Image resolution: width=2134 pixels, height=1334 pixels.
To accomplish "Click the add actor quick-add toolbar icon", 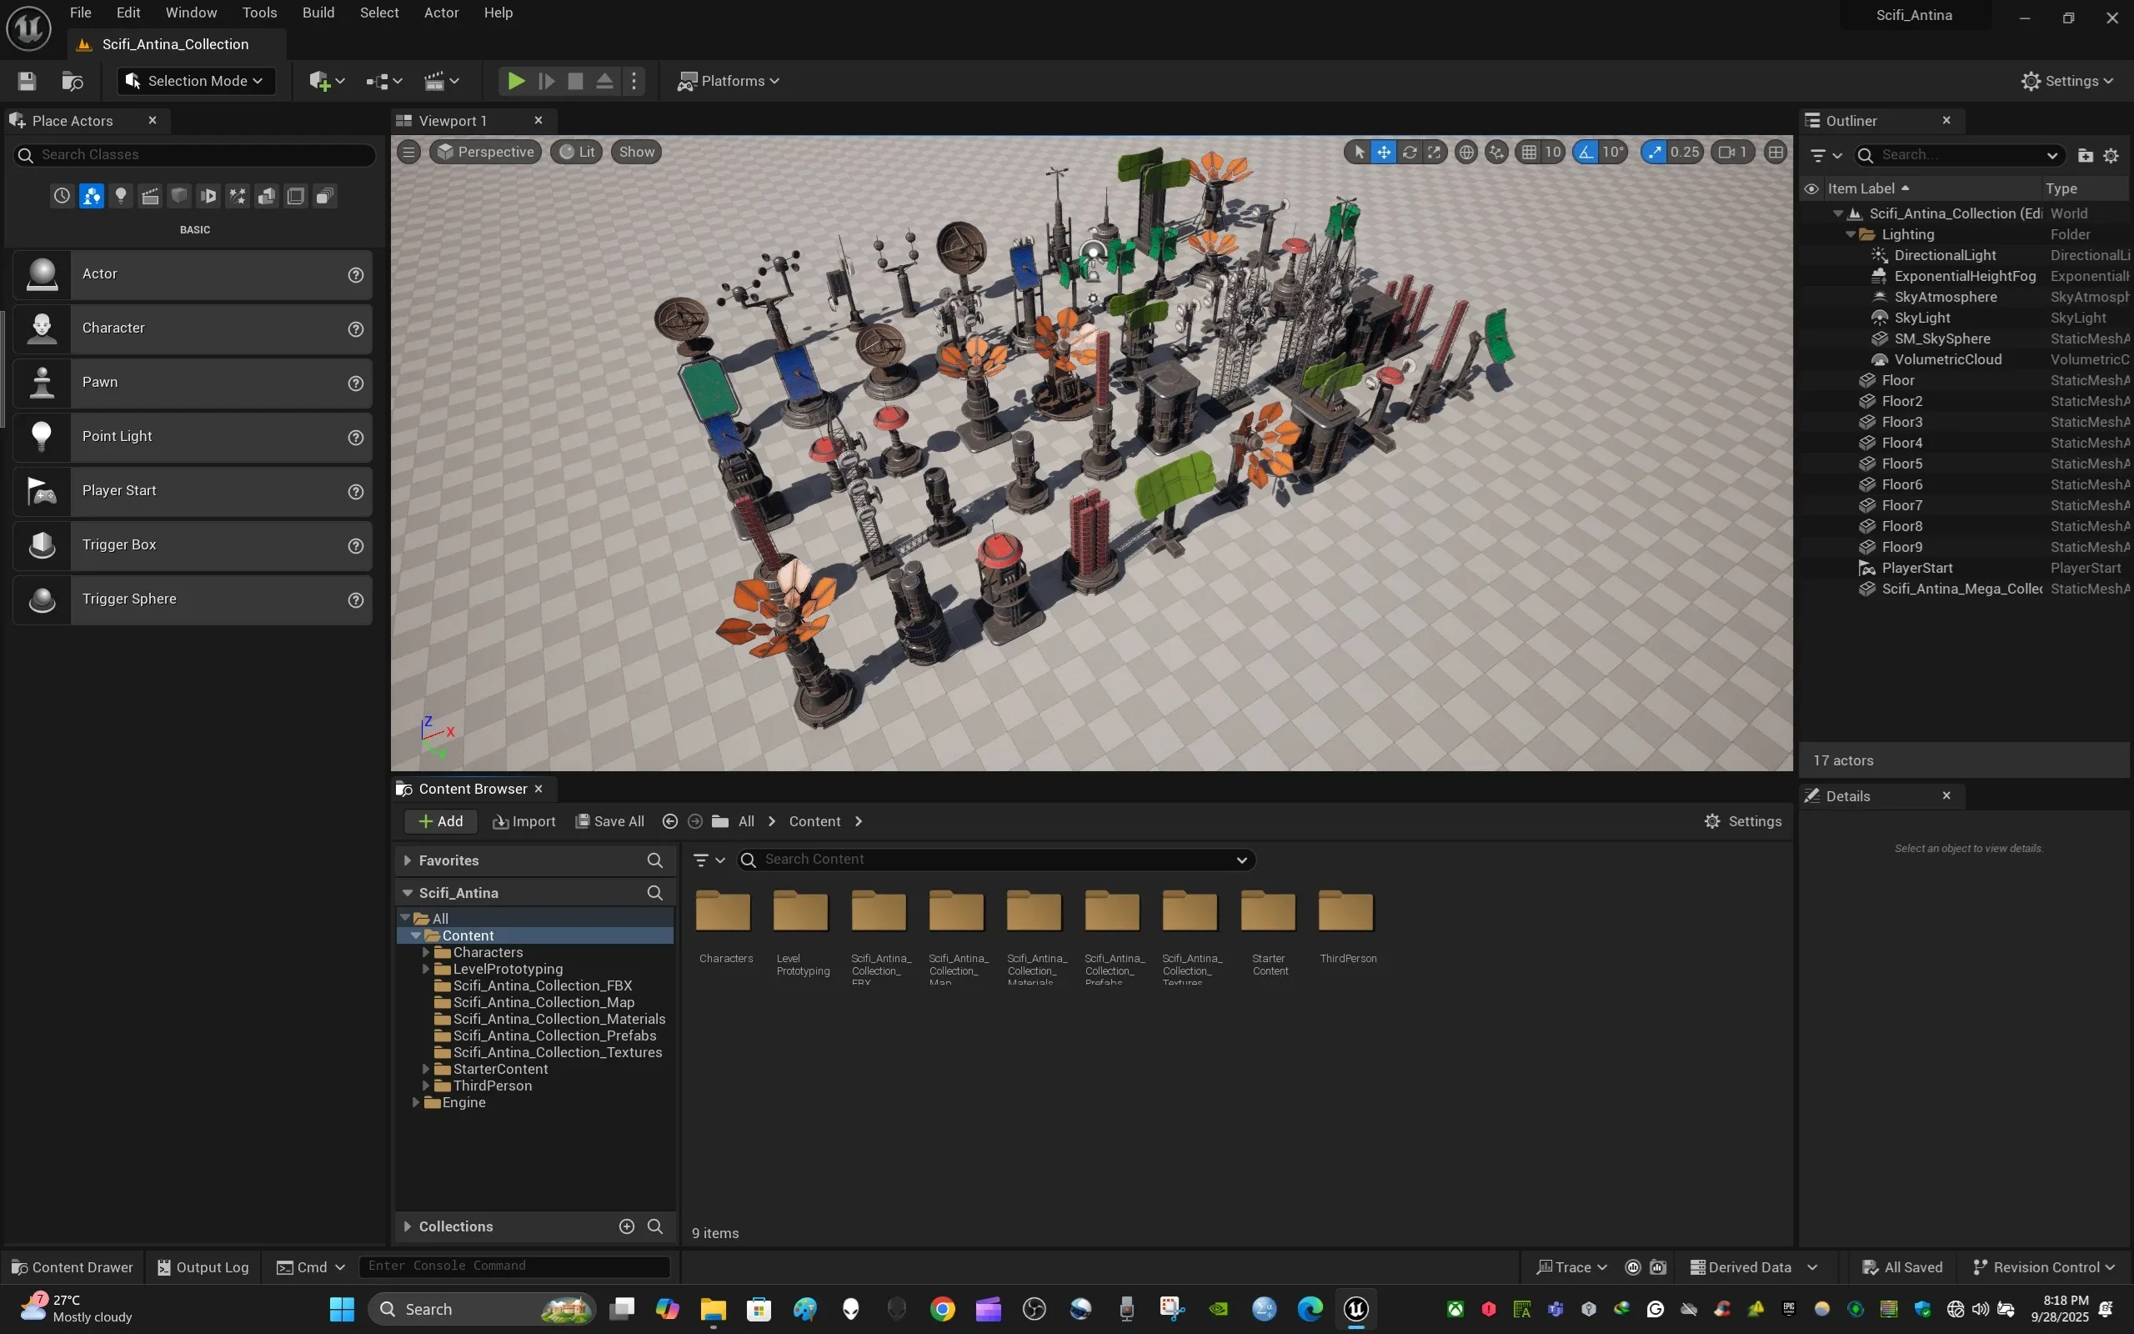I will tap(320, 81).
